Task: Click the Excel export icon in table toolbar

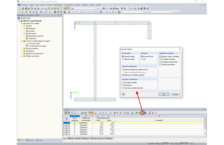Action: [142, 113]
